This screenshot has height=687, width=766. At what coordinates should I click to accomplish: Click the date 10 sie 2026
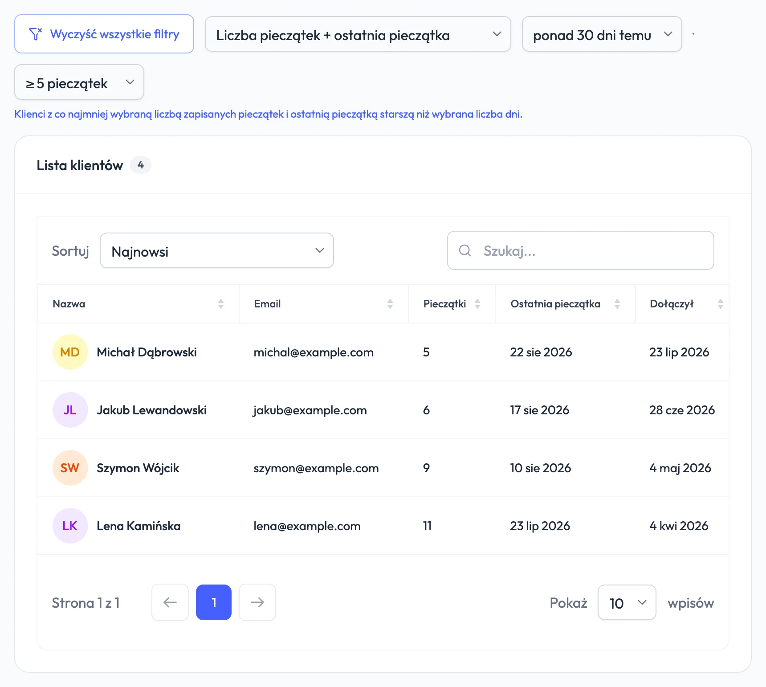click(x=541, y=468)
